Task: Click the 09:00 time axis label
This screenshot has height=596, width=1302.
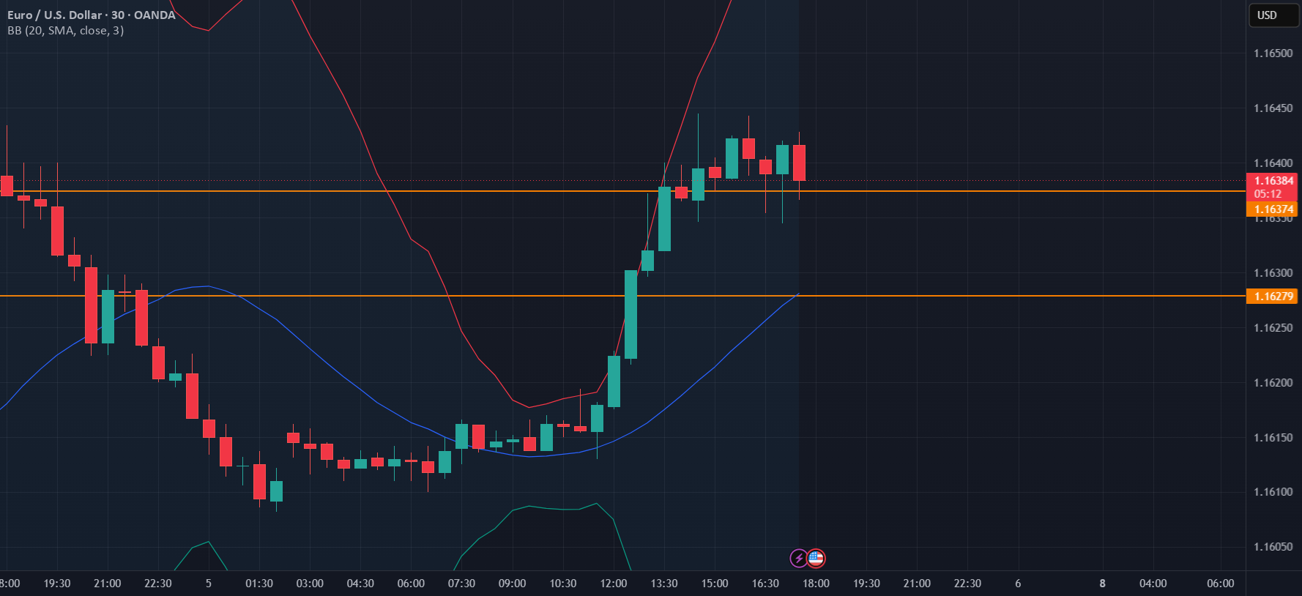Action: coord(512,584)
